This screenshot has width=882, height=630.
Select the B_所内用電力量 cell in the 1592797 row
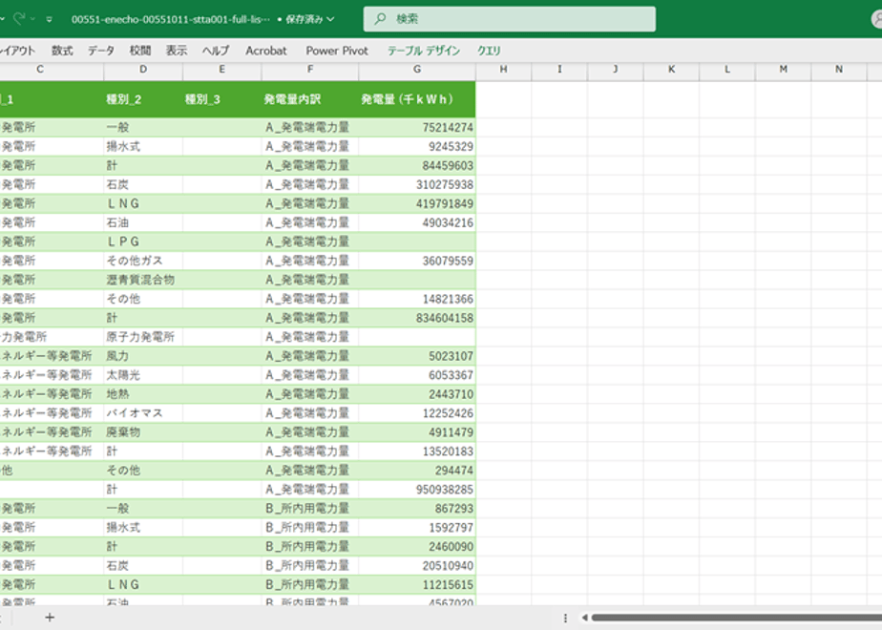[x=310, y=528]
